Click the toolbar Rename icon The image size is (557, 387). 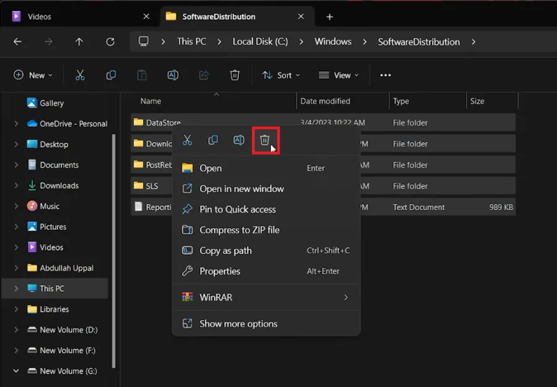(173, 75)
